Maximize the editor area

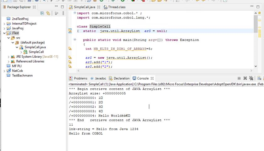261,7
